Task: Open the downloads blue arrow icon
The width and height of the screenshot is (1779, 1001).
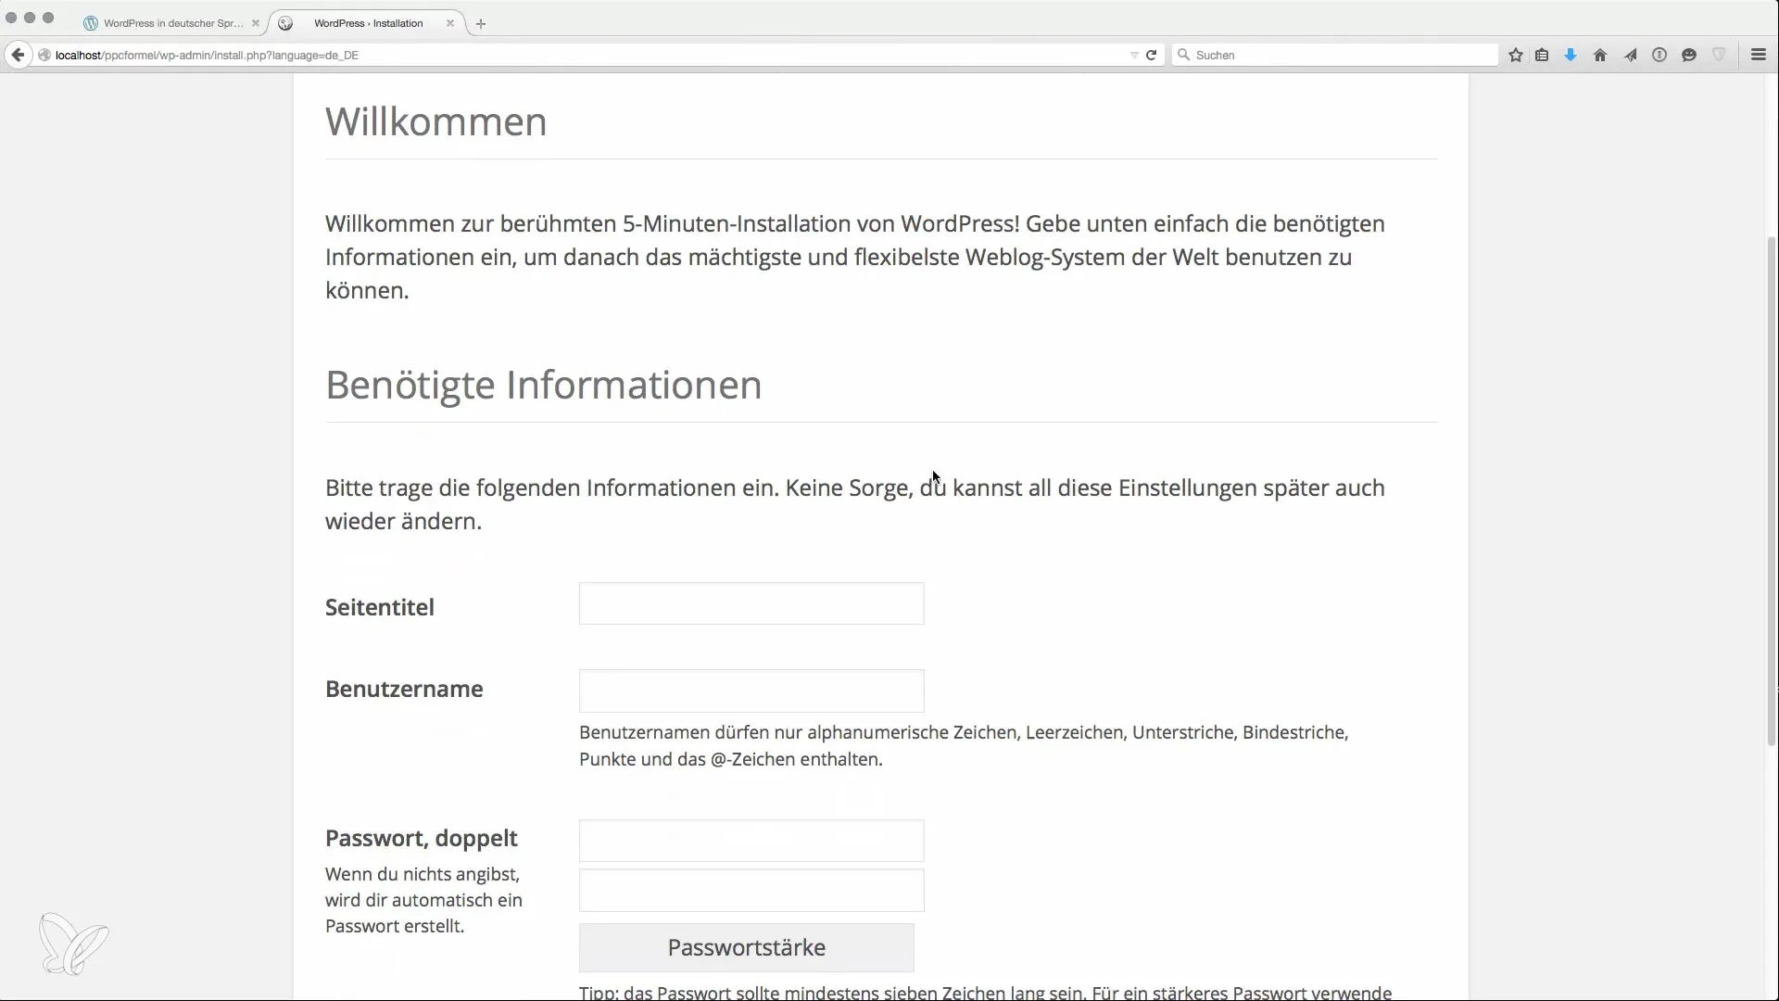Action: (x=1571, y=55)
